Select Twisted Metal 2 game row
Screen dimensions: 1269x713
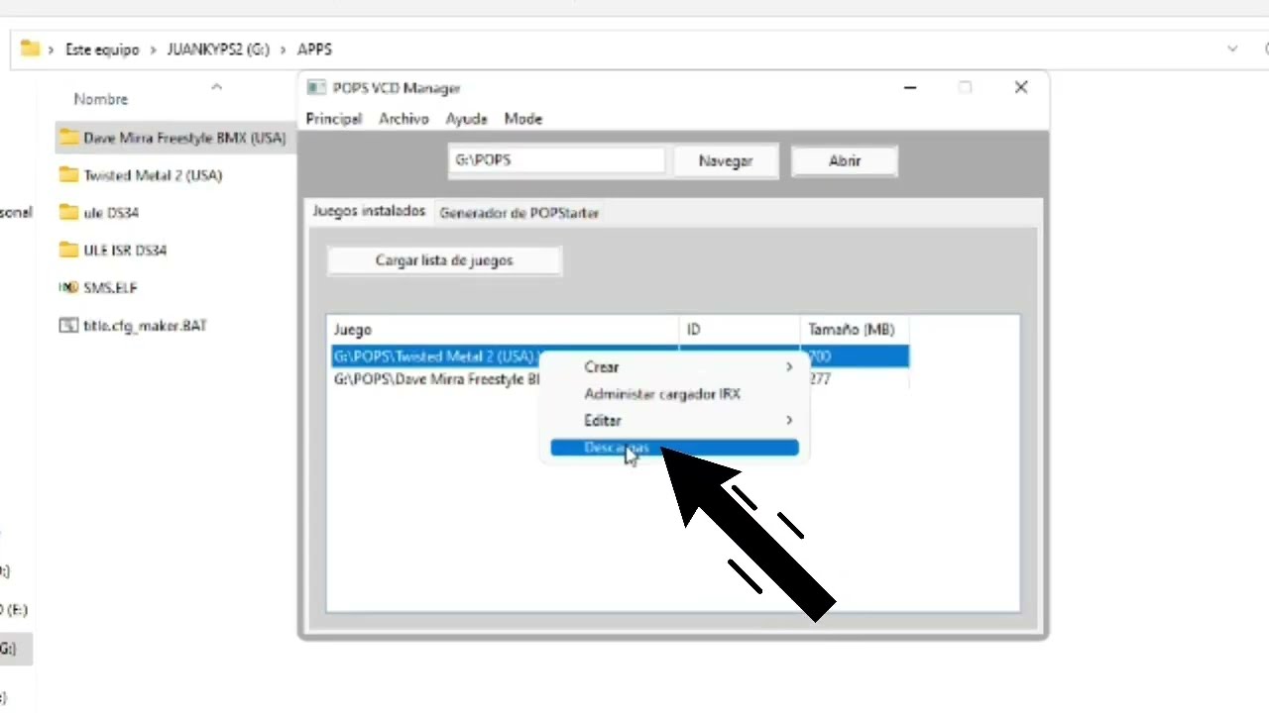(x=620, y=356)
